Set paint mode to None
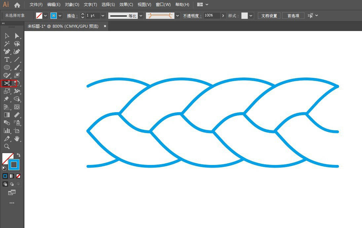The image size is (362, 228). pos(18,176)
